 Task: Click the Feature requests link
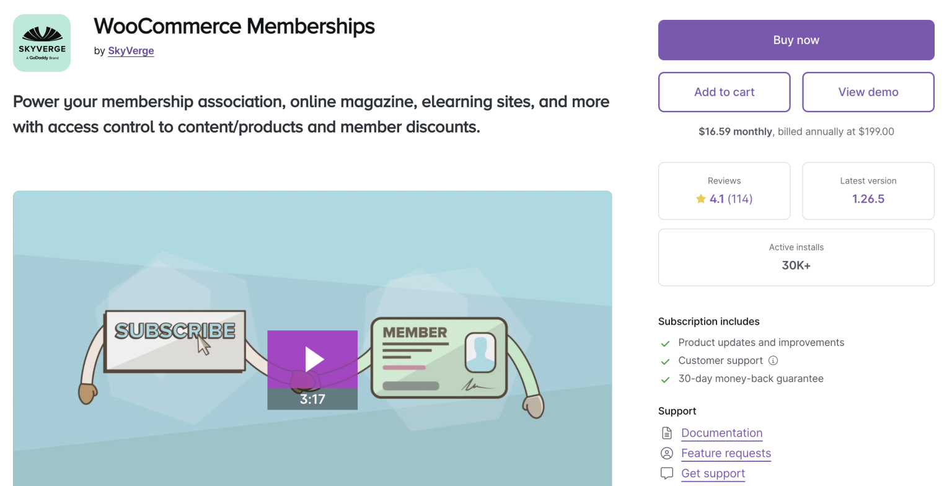[x=726, y=453]
